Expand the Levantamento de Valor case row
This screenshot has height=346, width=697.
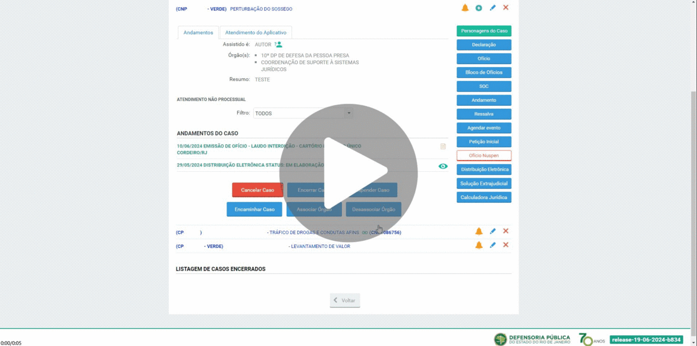pos(319,246)
